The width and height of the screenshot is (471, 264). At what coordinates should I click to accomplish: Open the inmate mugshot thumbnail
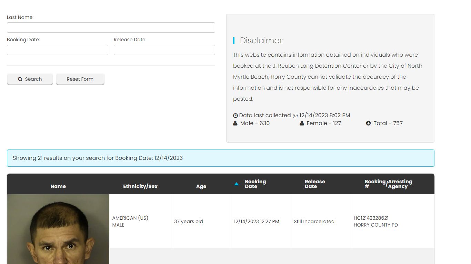58,229
